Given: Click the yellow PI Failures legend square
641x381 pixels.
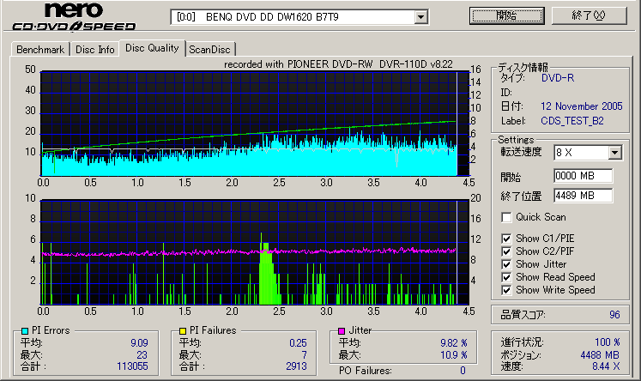Looking at the screenshot, I should pyautogui.click(x=183, y=330).
